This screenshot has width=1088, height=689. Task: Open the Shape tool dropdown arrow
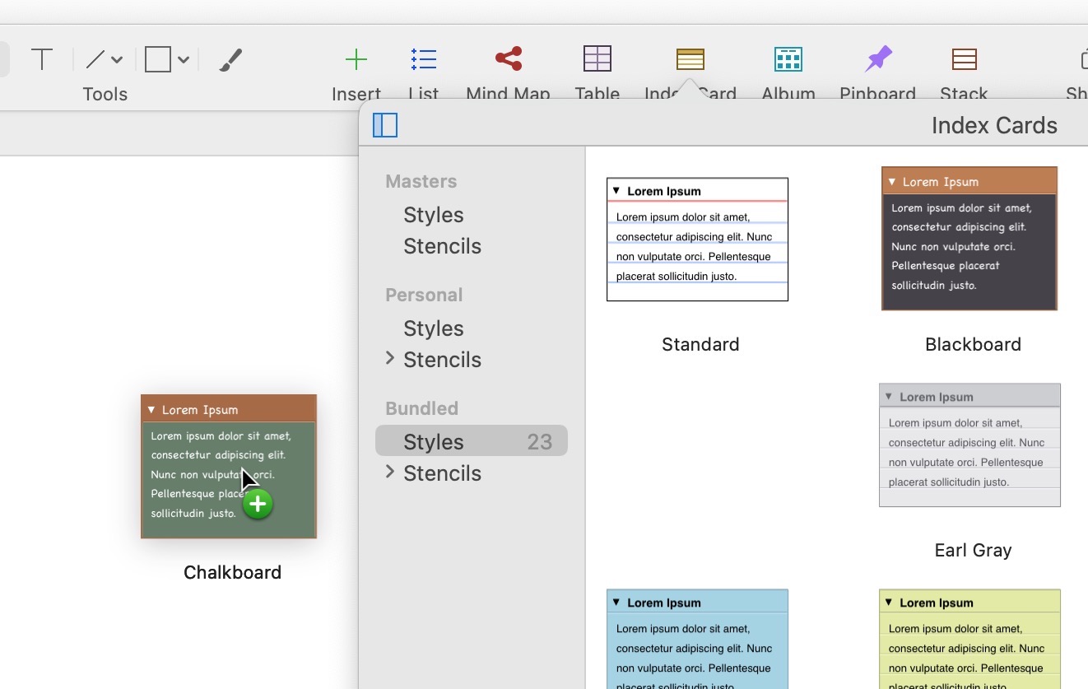(x=184, y=59)
